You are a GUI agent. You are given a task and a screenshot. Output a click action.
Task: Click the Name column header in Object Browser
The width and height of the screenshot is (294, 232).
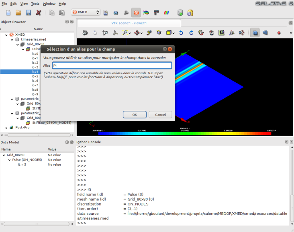(38, 29)
